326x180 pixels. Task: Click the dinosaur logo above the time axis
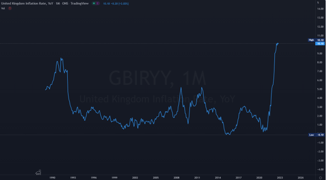coord(38,172)
